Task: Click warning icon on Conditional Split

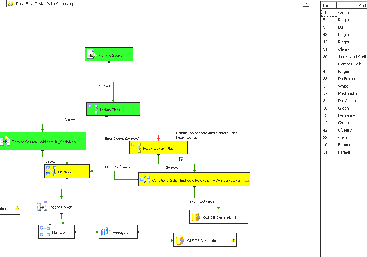Action: click(247, 180)
